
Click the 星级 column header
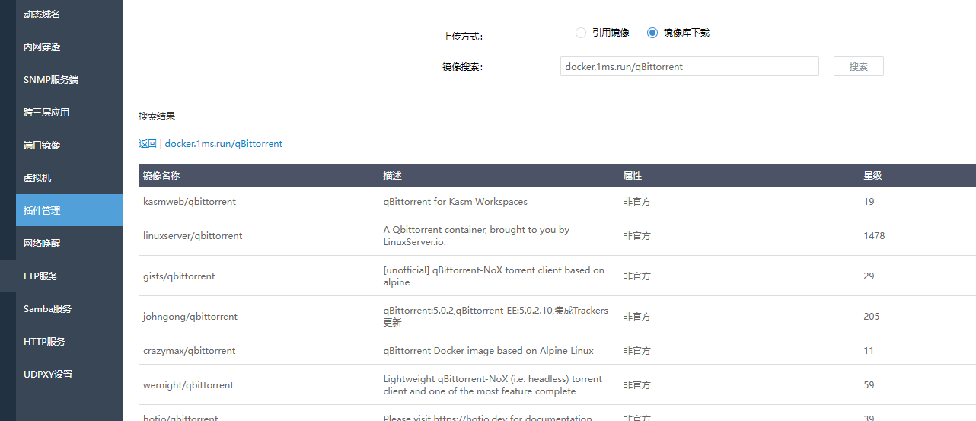pos(872,176)
